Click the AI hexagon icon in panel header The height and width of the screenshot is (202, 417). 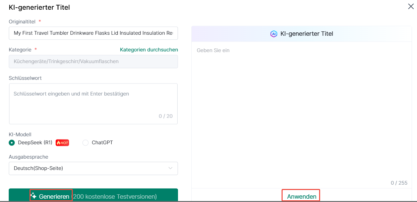[274, 34]
